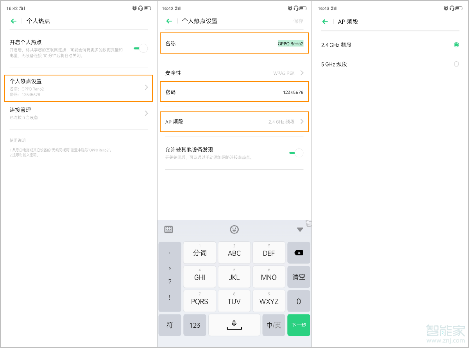Select the 5 GHz 频段 radio button
This screenshot has height=348, width=469.
[456, 64]
